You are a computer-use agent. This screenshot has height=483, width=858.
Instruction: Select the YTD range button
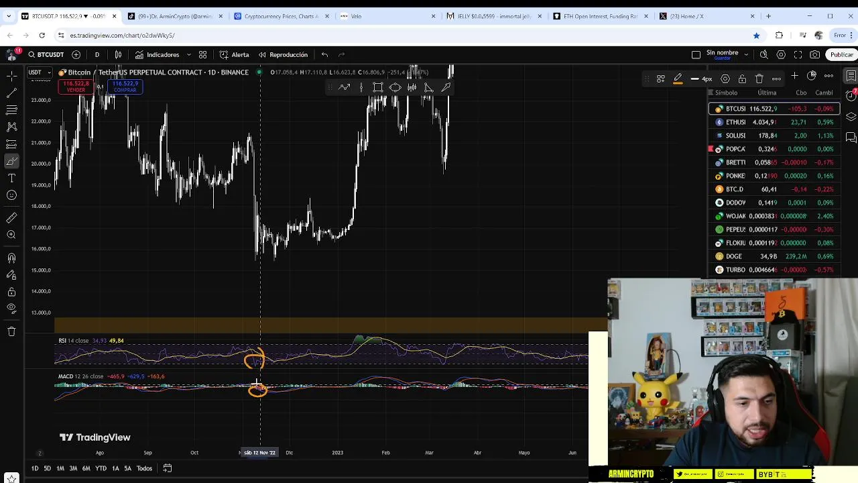(101, 468)
